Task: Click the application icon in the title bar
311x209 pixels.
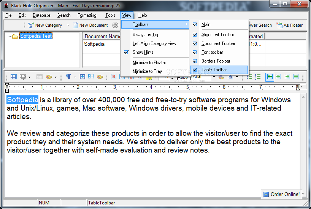Action: click(6, 5)
